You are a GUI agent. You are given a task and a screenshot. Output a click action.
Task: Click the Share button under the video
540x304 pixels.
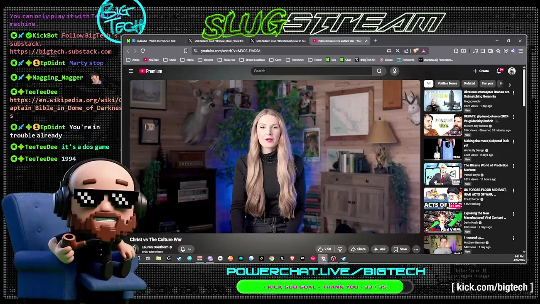(358, 249)
